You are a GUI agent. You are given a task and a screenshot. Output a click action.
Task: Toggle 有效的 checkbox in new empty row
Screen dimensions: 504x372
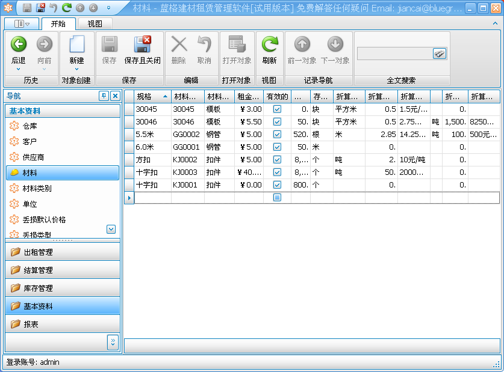(x=277, y=198)
